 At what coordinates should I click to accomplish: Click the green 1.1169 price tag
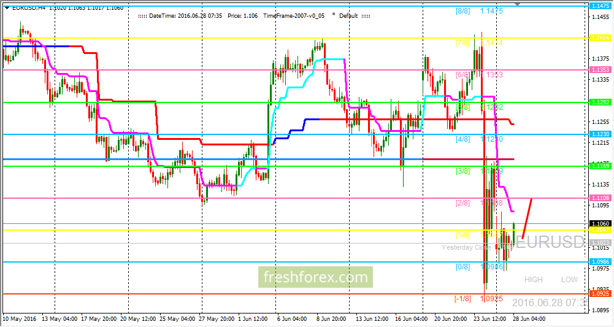[601, 166]
